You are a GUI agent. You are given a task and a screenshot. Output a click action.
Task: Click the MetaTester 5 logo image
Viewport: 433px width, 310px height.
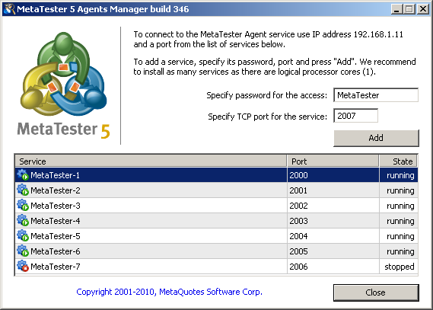(x=63, y=85)
